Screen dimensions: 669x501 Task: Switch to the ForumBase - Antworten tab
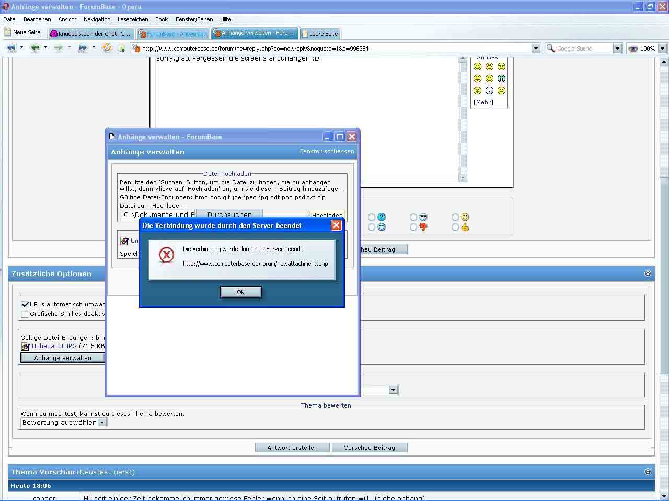(x=172, y=33)
